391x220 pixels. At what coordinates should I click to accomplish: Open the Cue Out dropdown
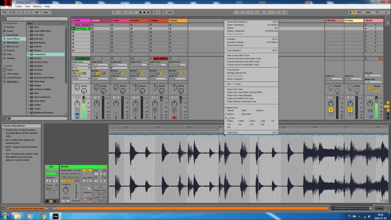(x=374, y=75)
